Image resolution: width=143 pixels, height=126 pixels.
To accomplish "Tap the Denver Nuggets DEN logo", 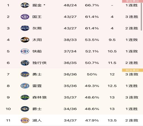I will point(25,5).
